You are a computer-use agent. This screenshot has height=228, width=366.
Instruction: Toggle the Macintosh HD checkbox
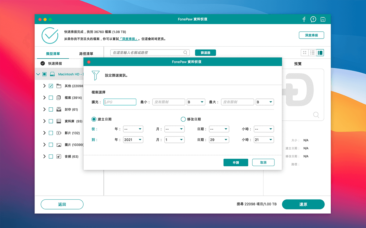coord(45,74)
